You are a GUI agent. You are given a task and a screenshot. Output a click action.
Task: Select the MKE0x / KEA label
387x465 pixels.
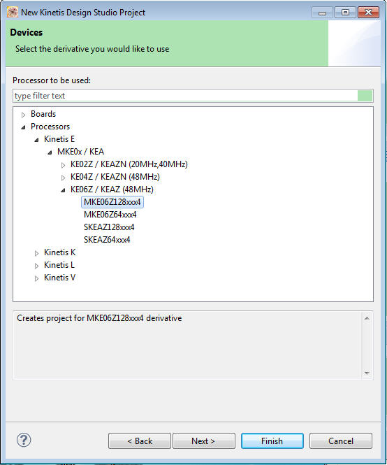coord(80,152)
